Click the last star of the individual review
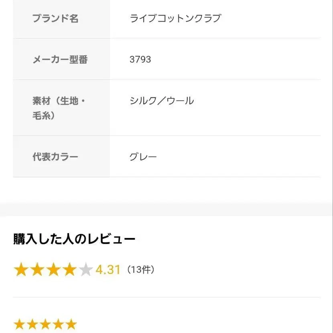 coord(71,324)
